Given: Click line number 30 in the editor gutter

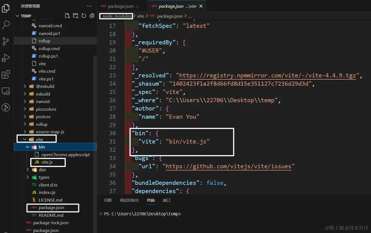Looking at the screenshot, I should click(113, 133).
